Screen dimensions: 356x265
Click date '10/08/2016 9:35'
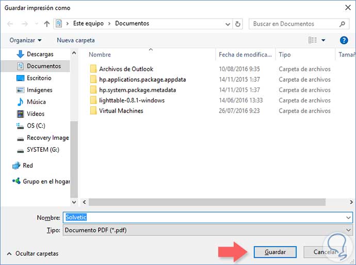[239, 69]
